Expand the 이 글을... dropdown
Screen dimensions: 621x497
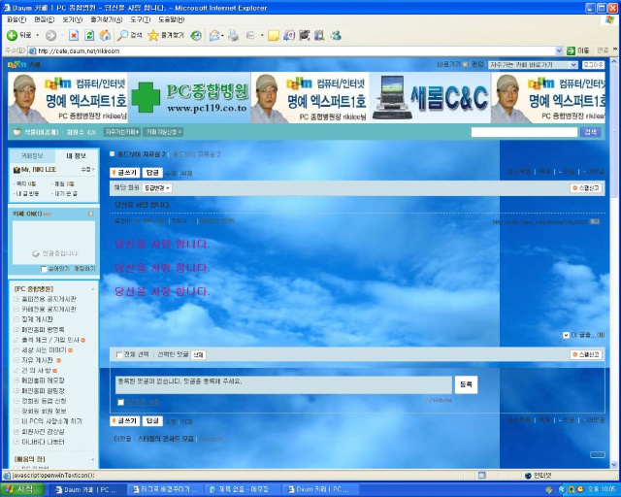566,335
